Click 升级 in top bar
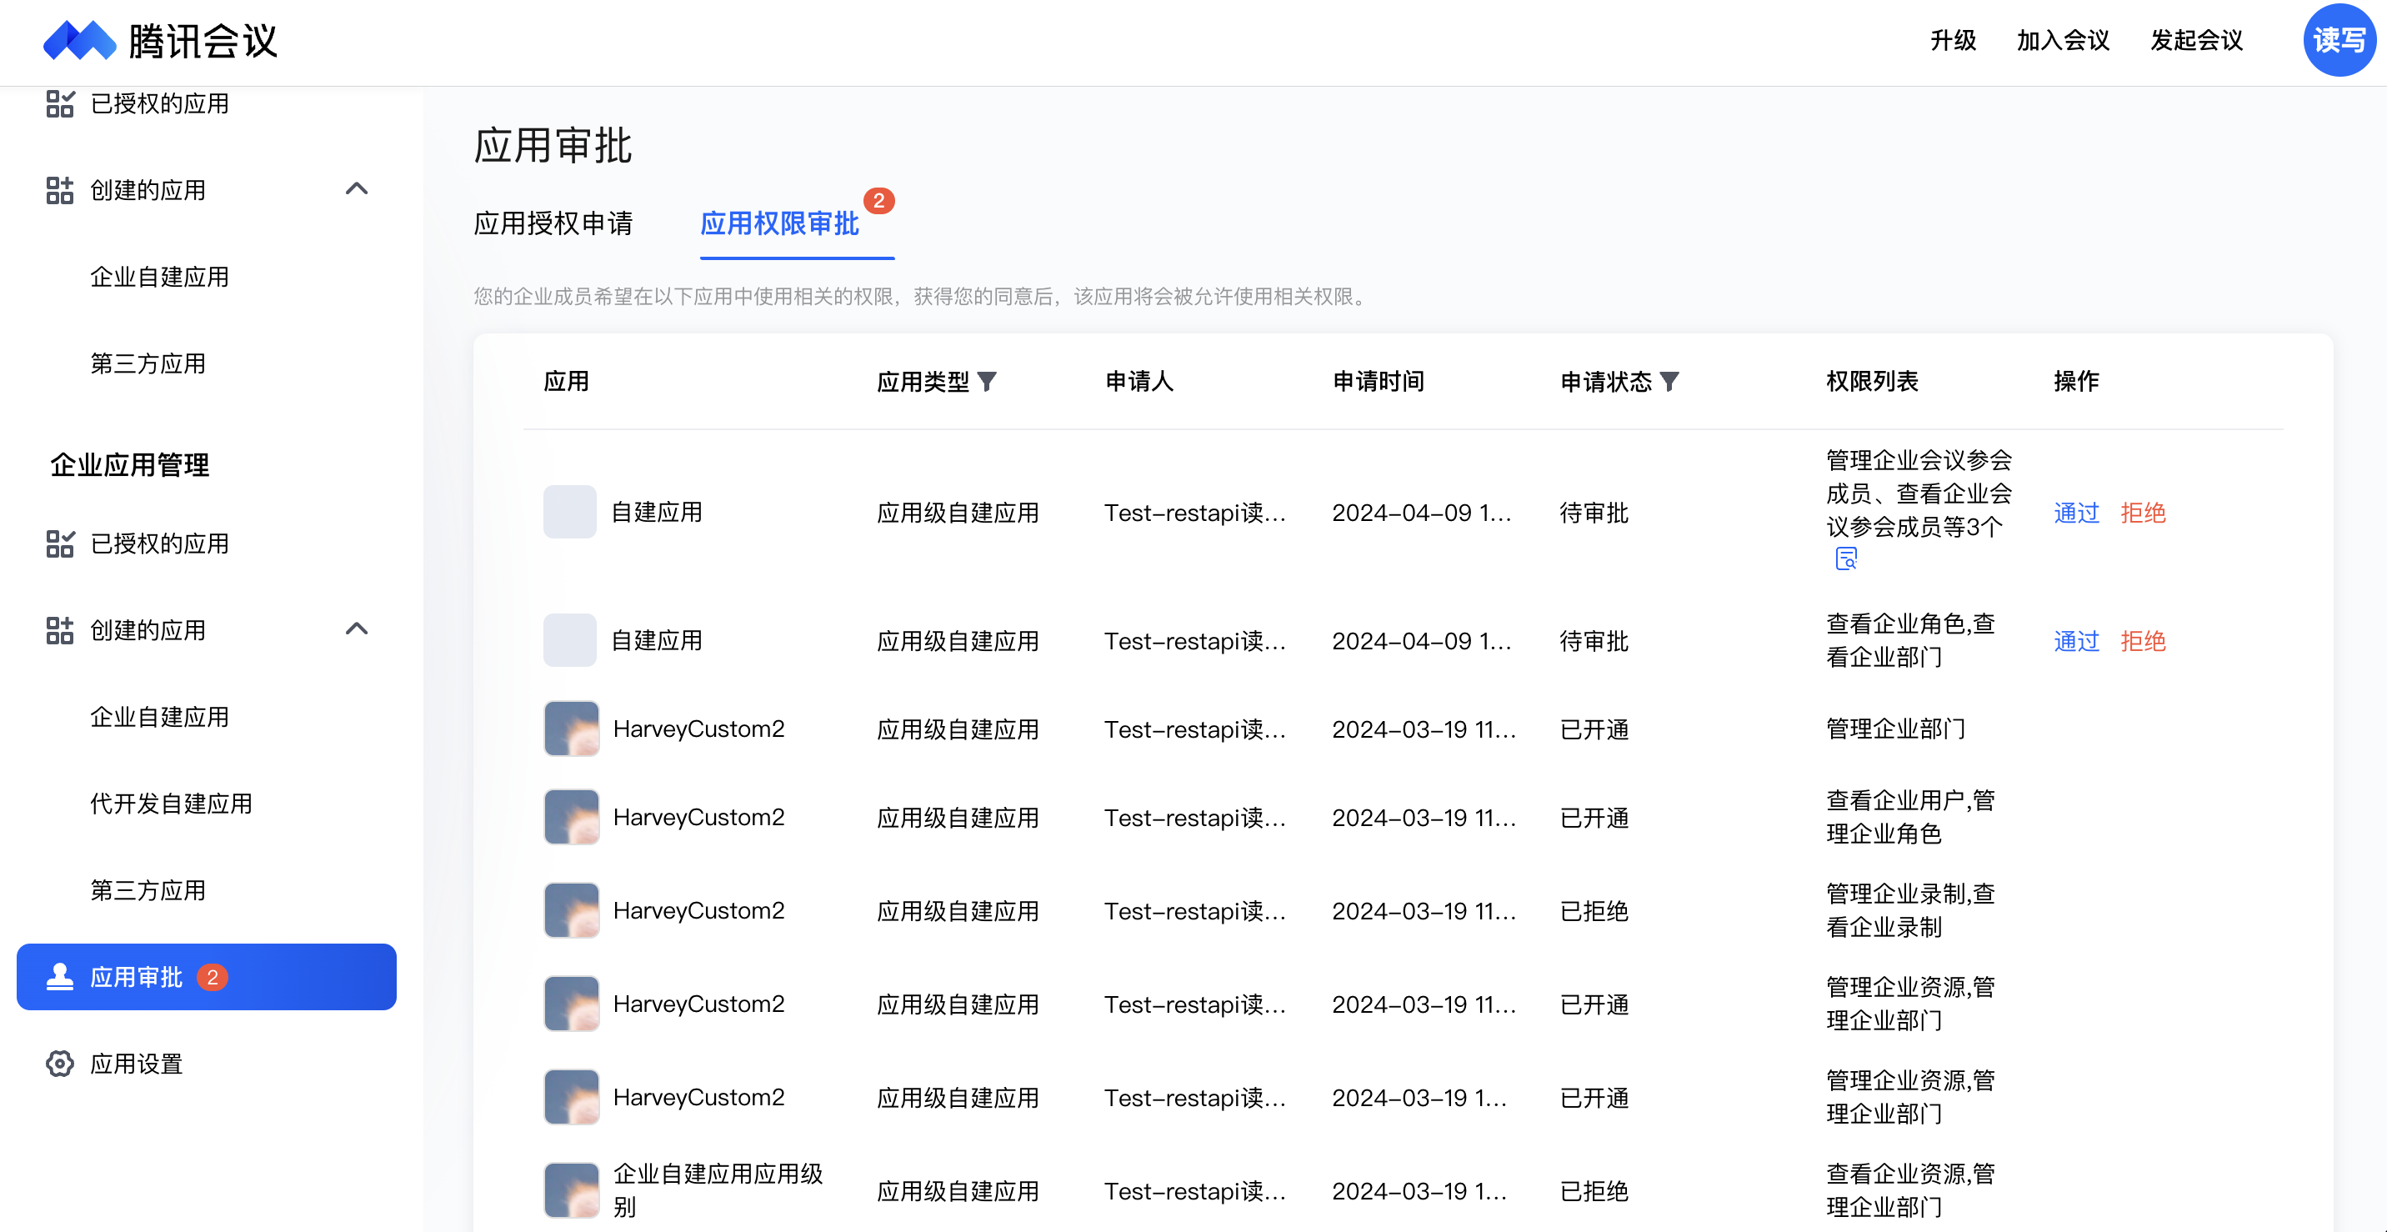 tap(1954, 41)
